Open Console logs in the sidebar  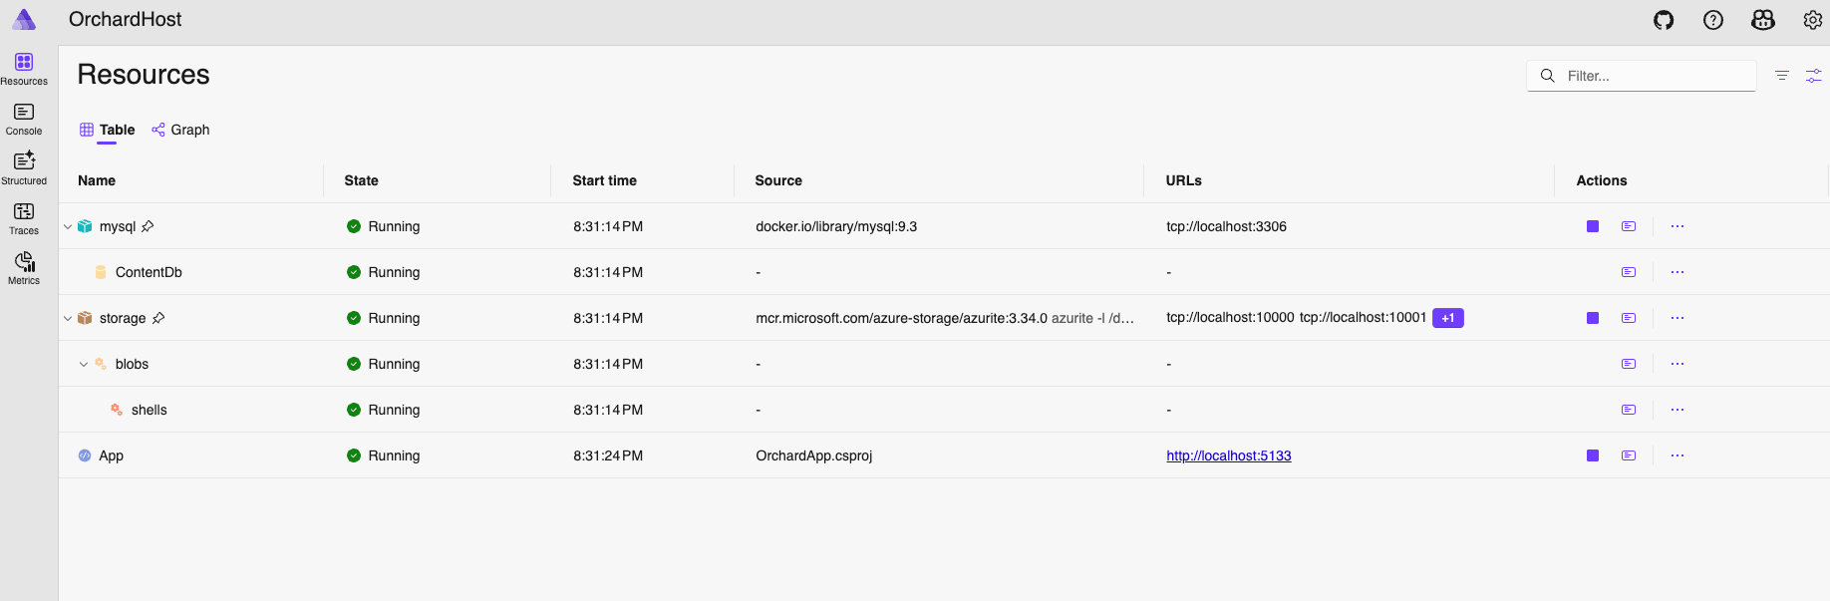pos(24,120)
